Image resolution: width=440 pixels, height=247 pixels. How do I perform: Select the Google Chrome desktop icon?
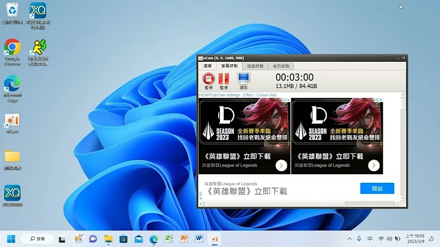point(12,52)
